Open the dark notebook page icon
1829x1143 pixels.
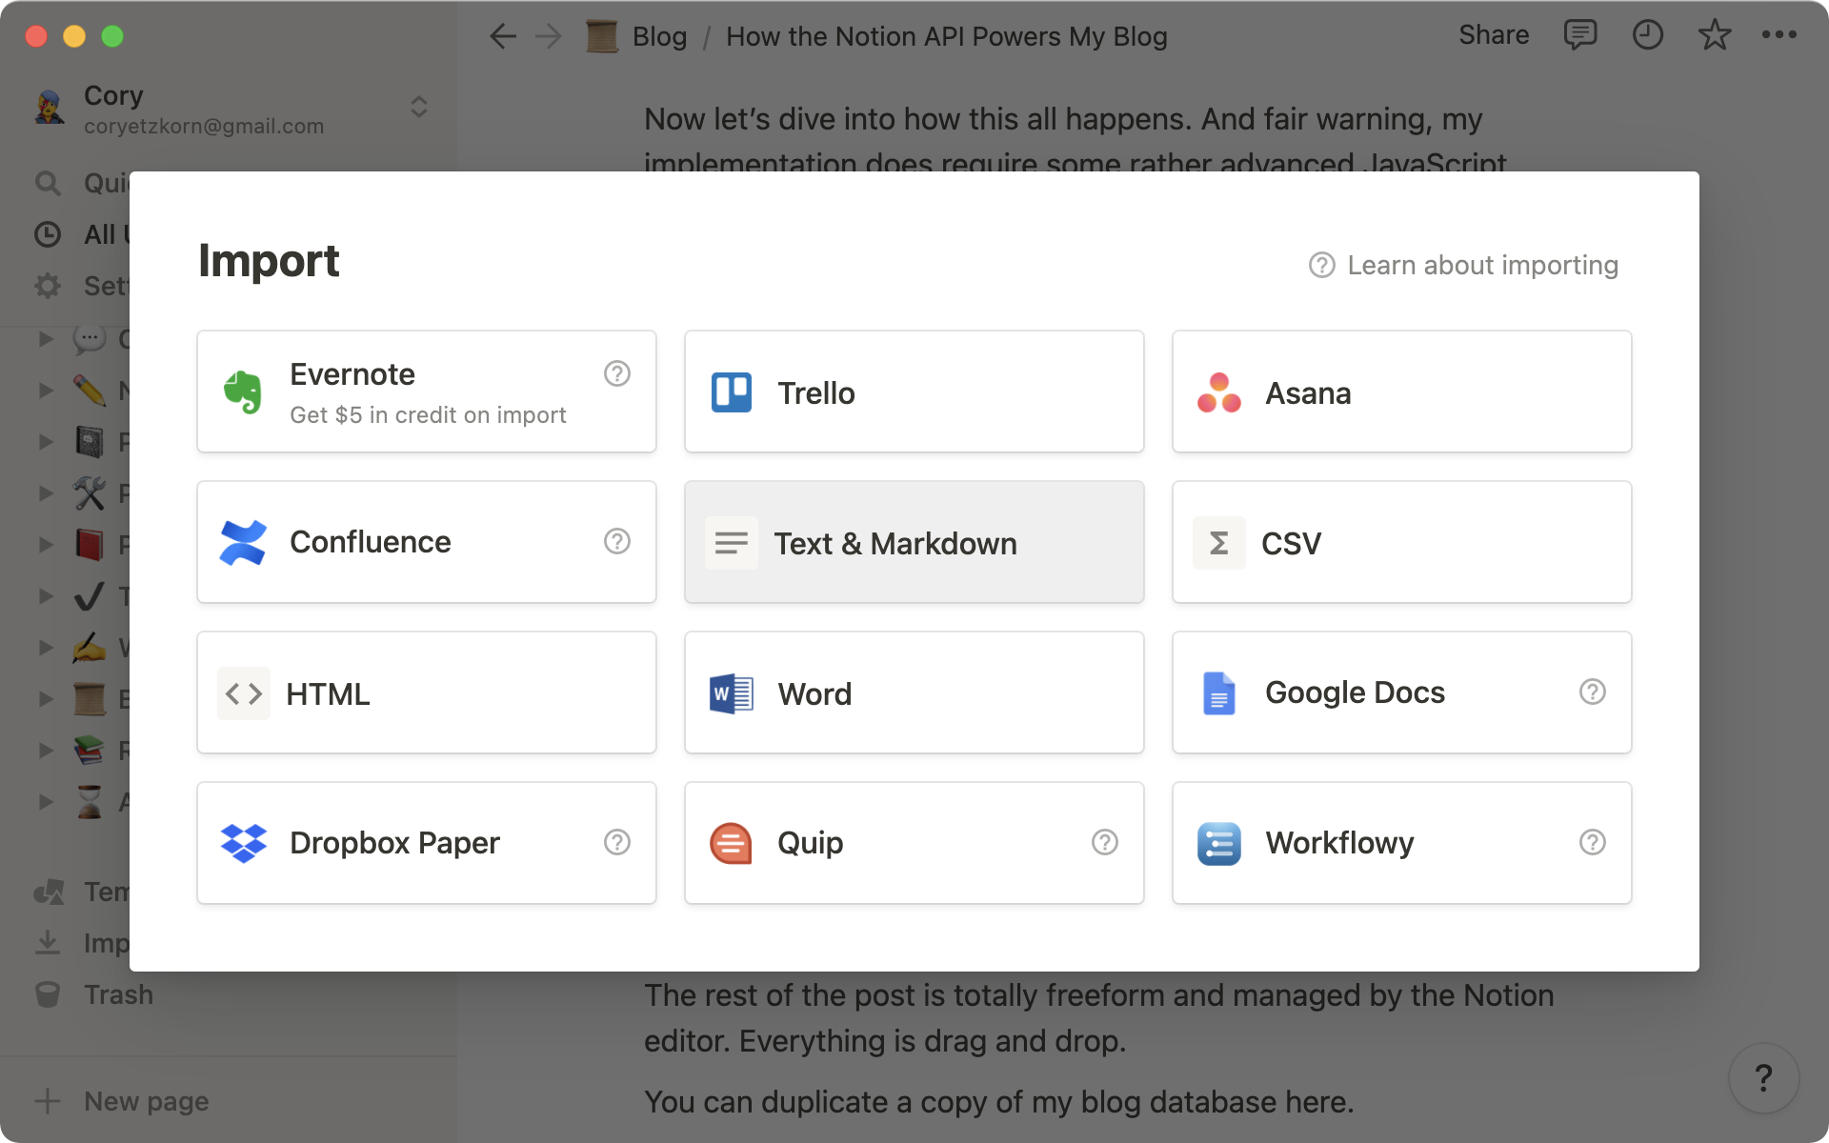pos(90,441)
